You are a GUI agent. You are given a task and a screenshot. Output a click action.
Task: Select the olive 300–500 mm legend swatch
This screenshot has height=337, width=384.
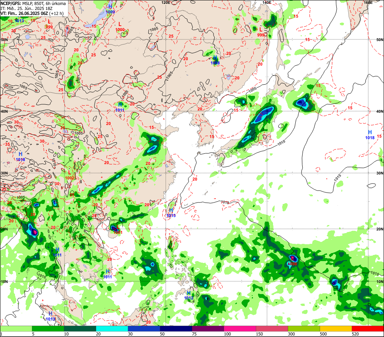coord(304,329)
